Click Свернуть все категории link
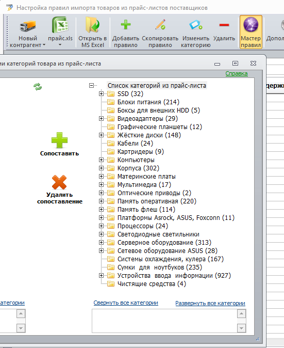 126,303
